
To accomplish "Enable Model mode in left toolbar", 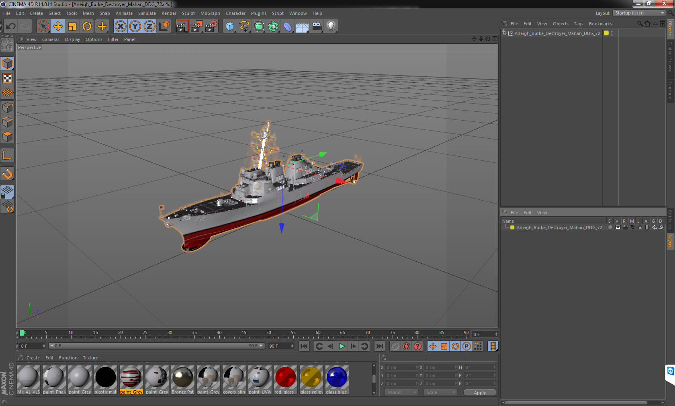I will pos(8,64).
